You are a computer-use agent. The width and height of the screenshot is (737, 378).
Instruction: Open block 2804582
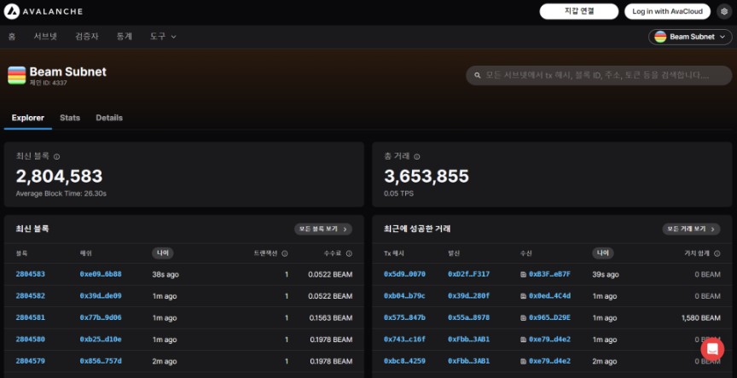(x=31, y=296)
